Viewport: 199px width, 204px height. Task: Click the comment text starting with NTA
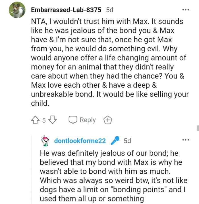(108, 22)
